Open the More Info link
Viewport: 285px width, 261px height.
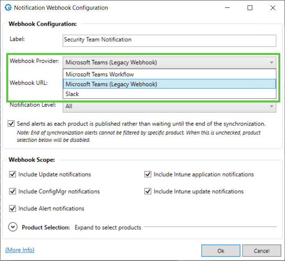[x=20, y=250]
